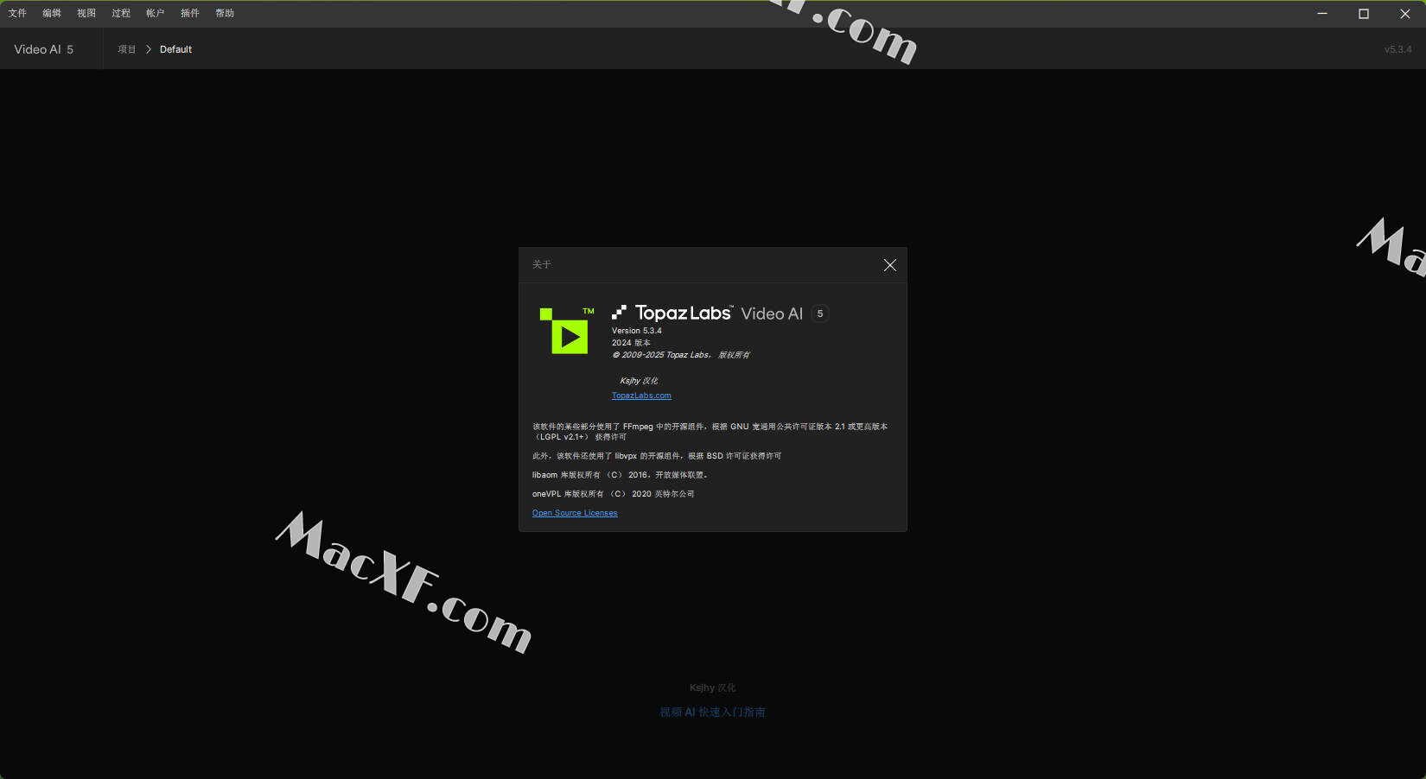Click the Ksjhy 汉化 text in dialog
The height and width of the screenshot is (779, 1426).
[639, 381]
